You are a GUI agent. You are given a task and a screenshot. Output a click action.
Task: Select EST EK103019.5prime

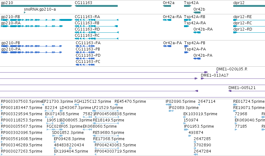[x=200, y=114]
